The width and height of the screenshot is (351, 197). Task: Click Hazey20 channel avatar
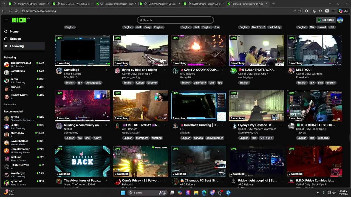point(175,71)
